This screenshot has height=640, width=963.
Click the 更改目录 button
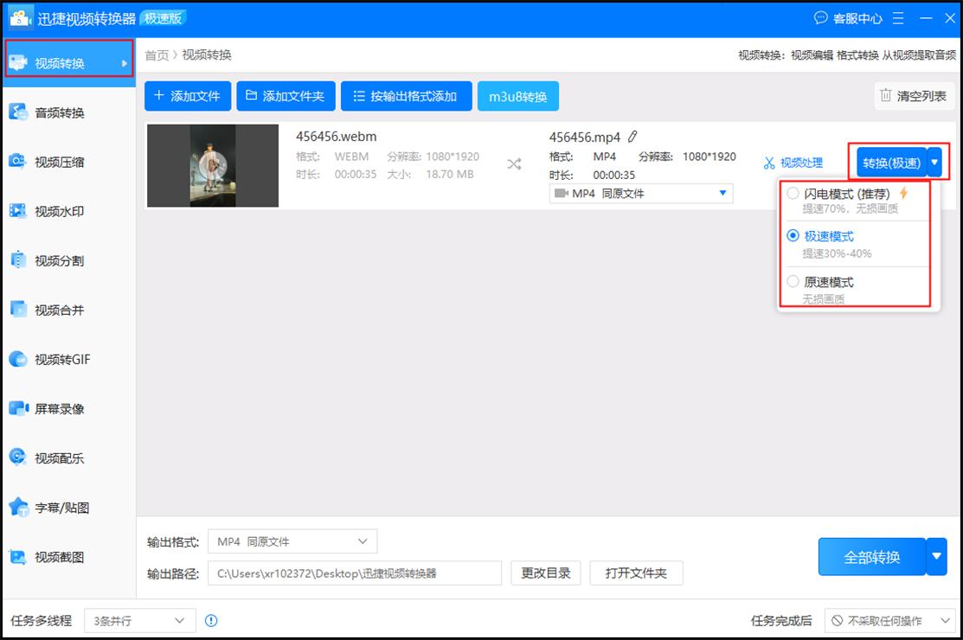(x=545, y=573)
